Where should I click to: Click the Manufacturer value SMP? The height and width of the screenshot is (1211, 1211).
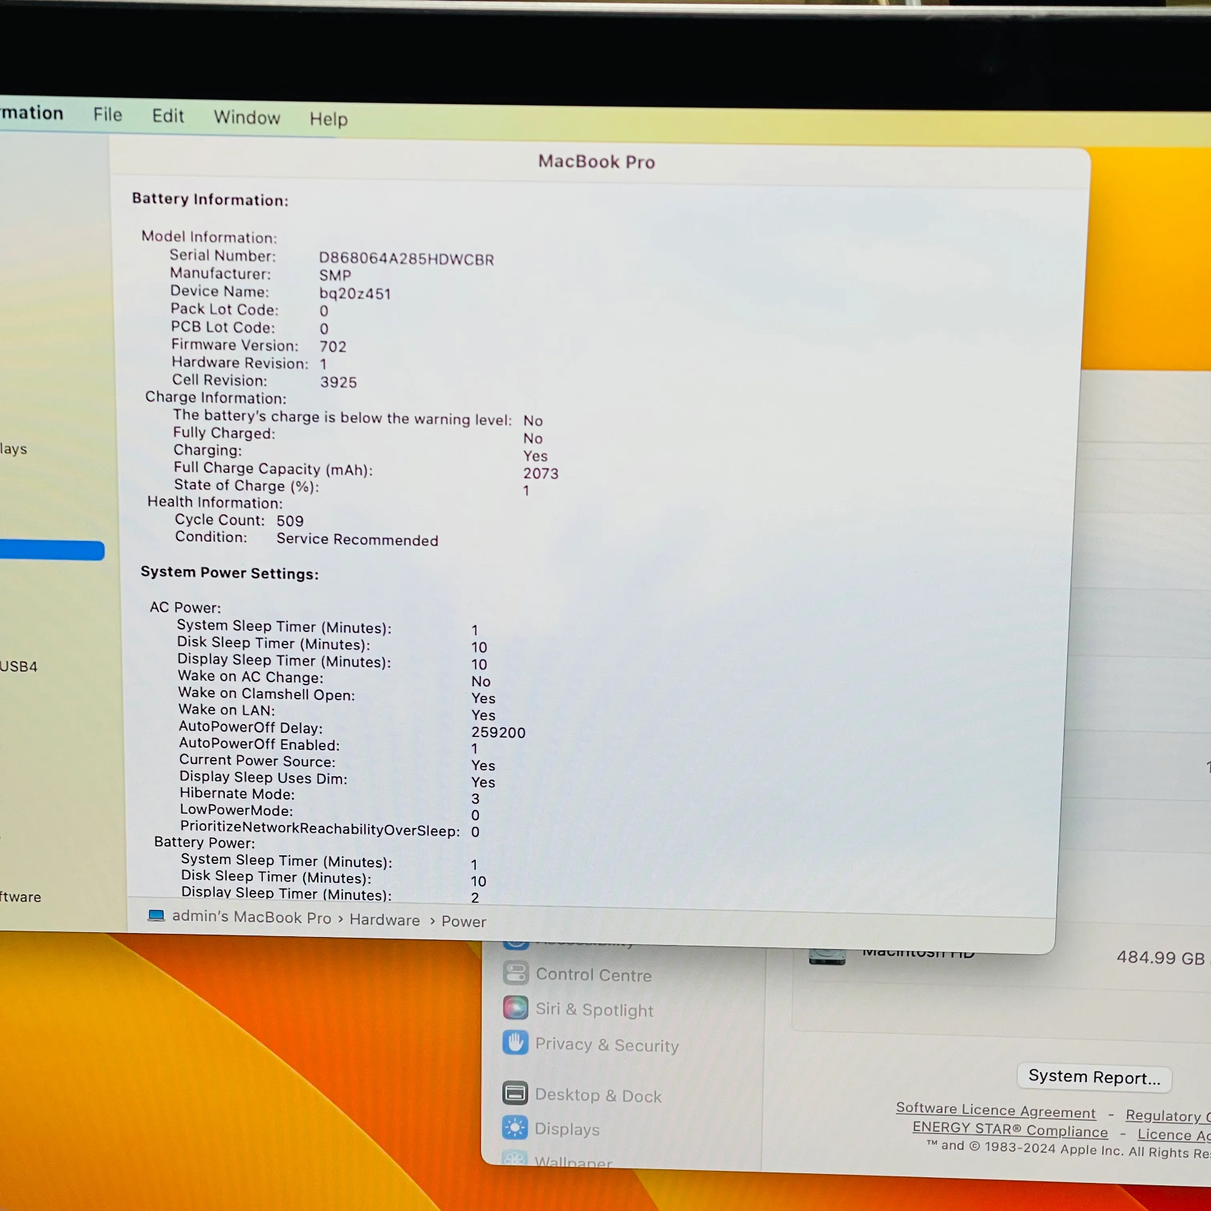click(335, 276)
